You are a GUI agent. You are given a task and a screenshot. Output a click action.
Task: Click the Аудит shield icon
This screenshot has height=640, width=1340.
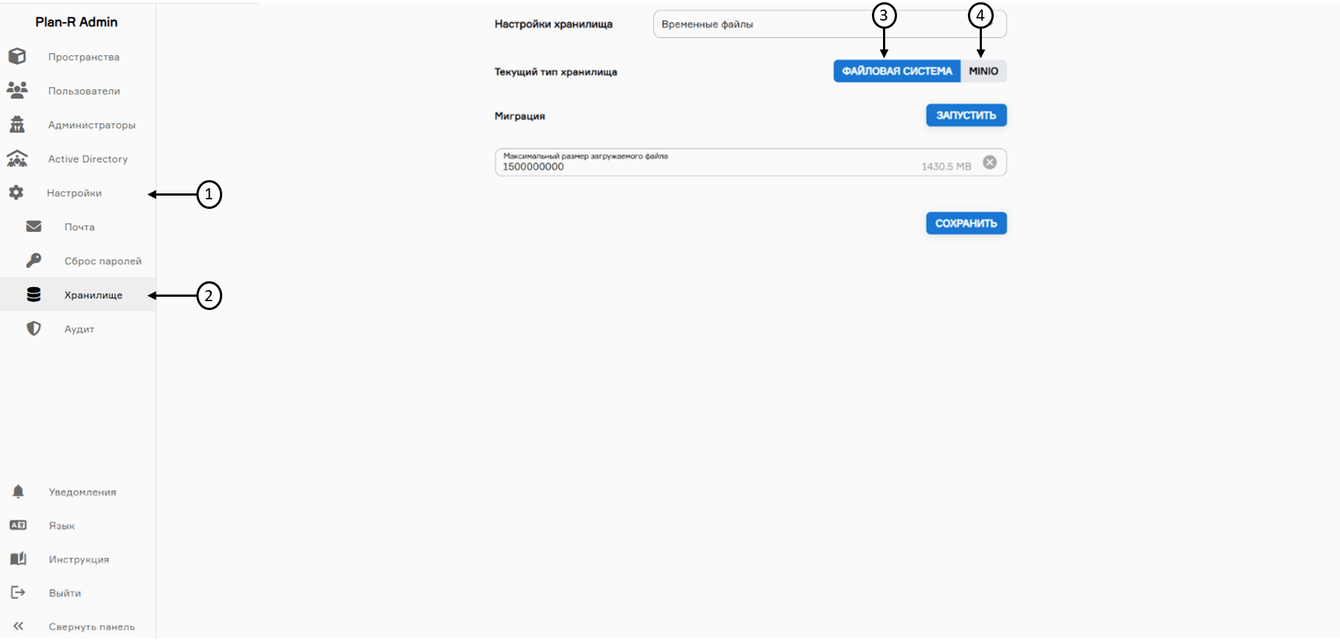(x=34, y=328)
